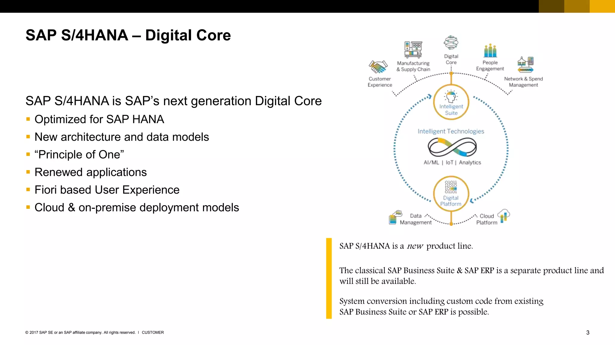Click the Digital Core label under globe
The height and width of the screenshot is (345, 615).
click(x=451, y=59)
